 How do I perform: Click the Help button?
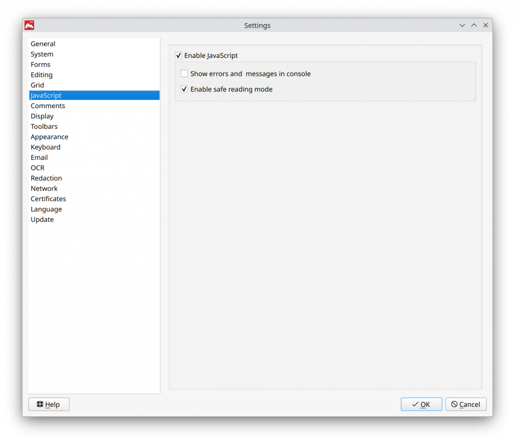pos(49,404)
